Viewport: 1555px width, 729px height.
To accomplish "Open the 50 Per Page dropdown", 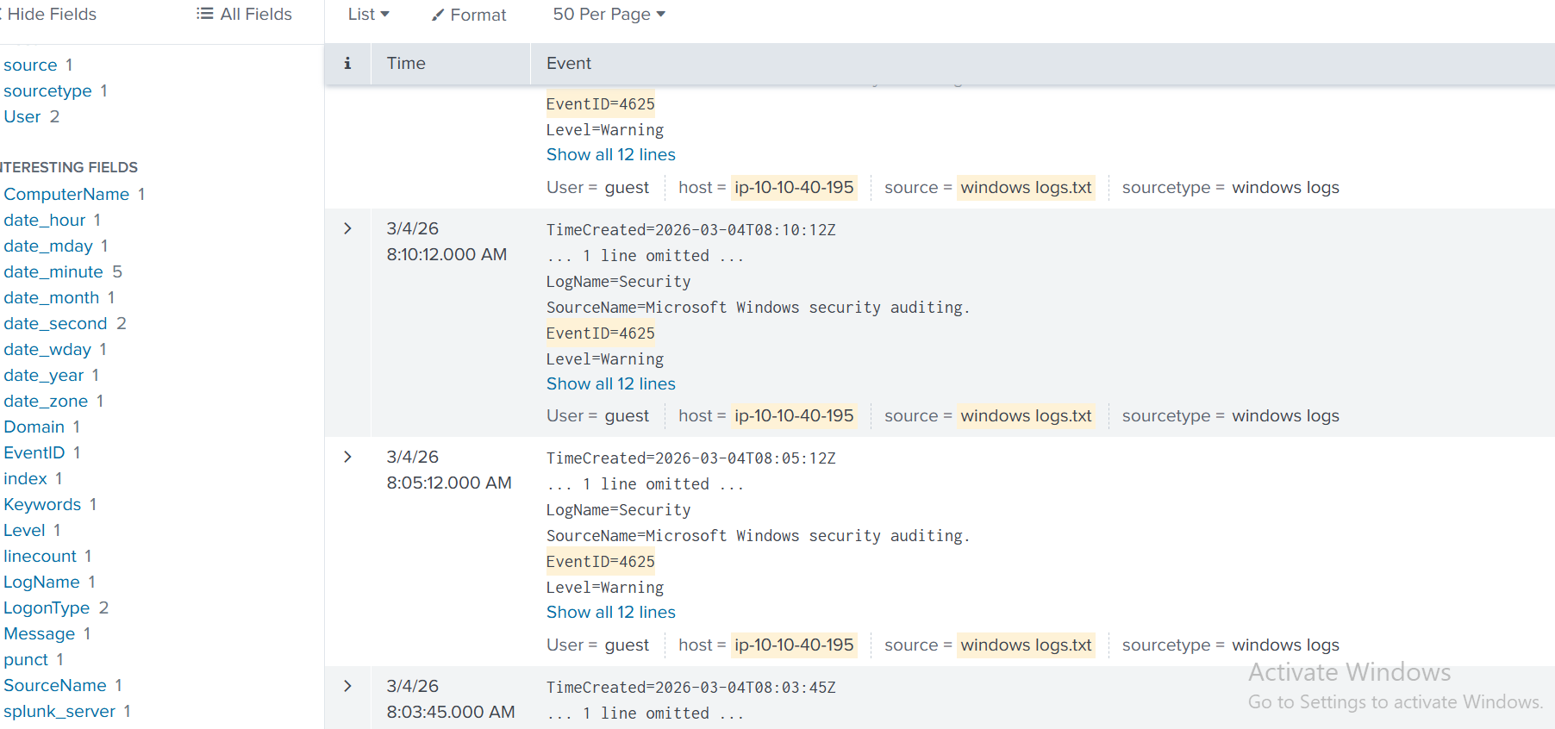I will [x=609, y=15].
